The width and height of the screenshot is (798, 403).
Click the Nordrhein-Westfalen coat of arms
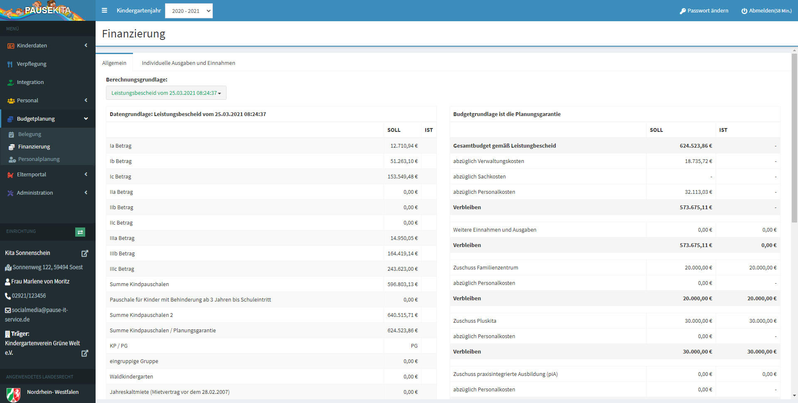(x=13, y=394)
